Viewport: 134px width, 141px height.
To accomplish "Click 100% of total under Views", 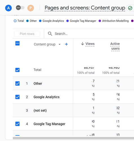I will [86, 73].
